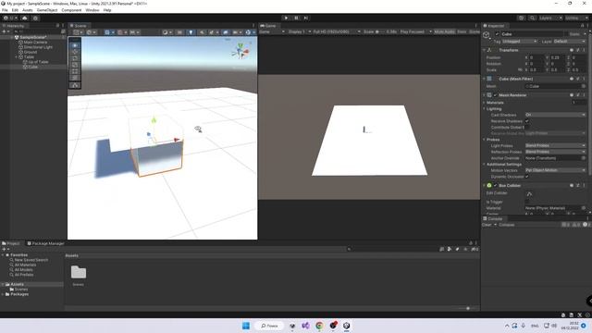Open the settings gear in top toolbar
This screenshot has height=333, width=592.
point(35,18)
